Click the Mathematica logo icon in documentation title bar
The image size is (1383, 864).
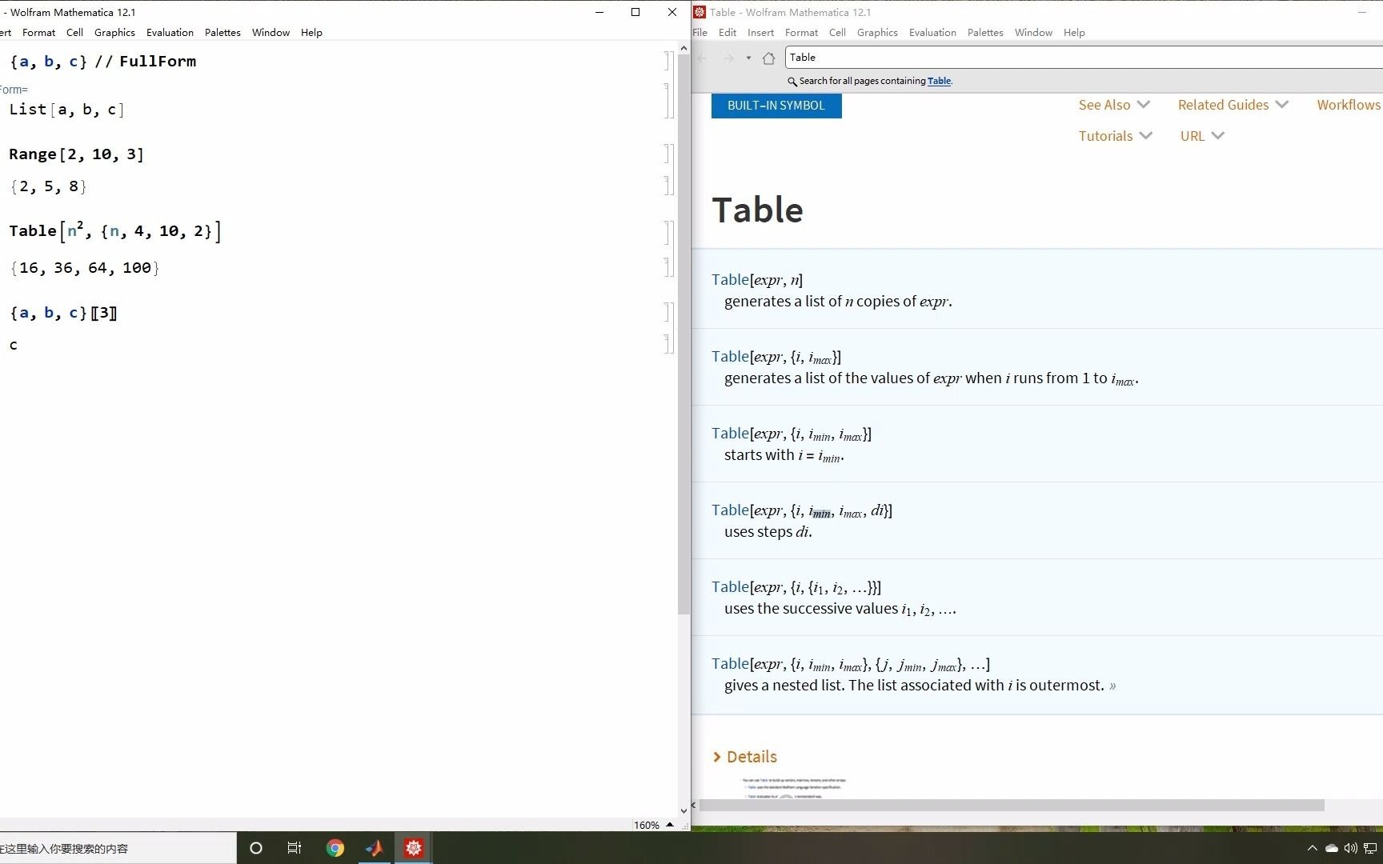700,12
